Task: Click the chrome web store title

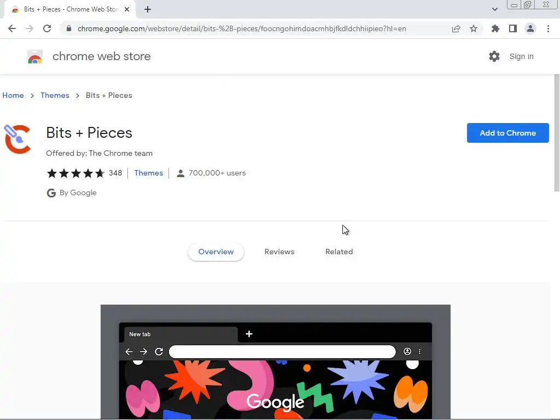Action: (101, 56)
